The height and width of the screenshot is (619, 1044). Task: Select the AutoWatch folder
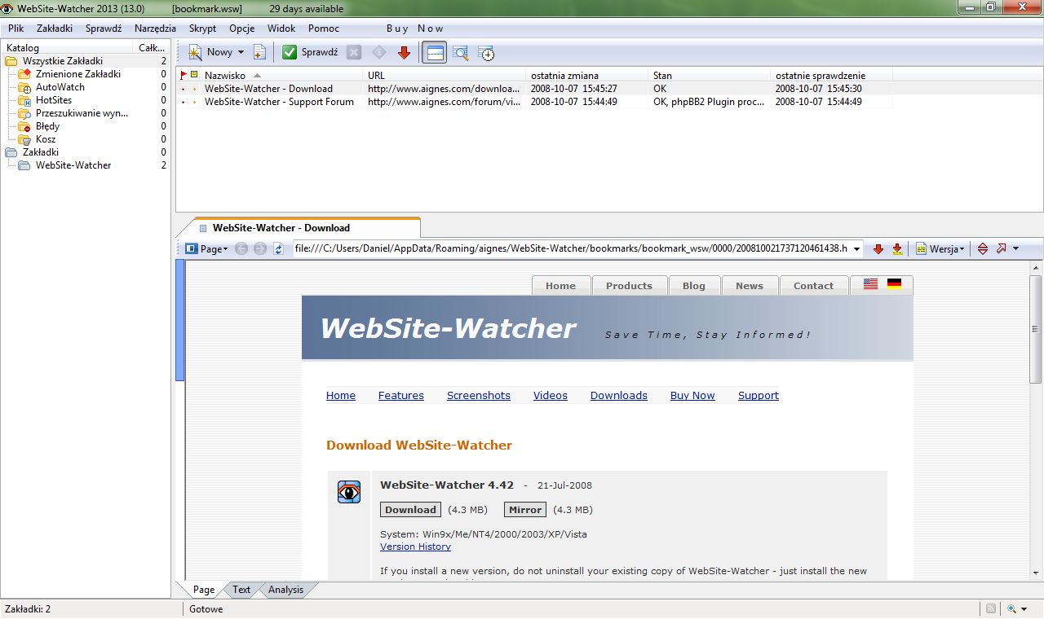[60, 87]
